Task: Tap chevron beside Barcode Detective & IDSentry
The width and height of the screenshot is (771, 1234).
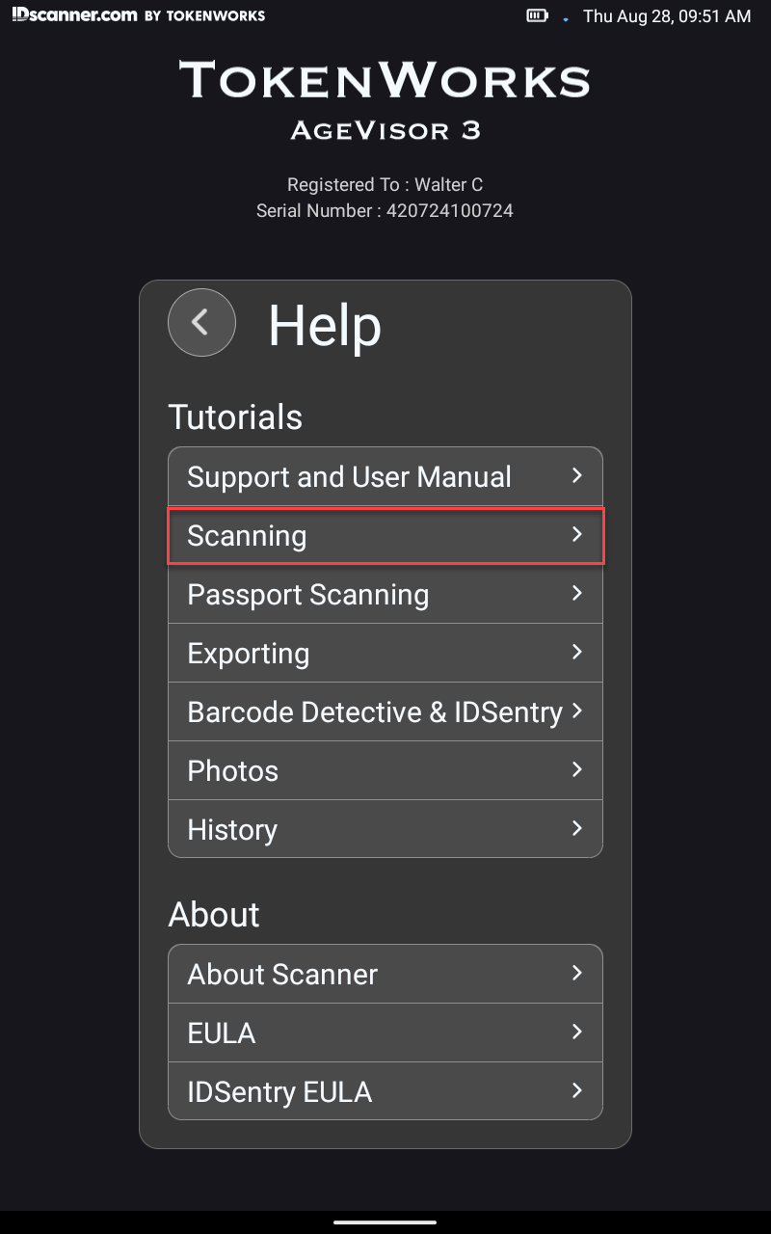Action: click(577, 711)
